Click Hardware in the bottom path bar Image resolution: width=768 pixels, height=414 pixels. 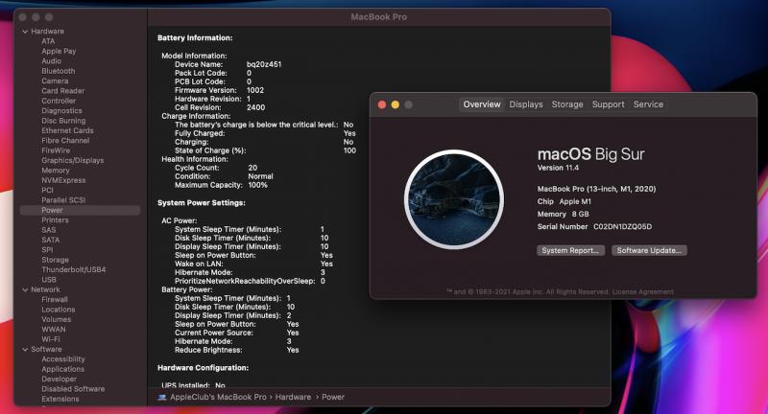pos(293,398)
